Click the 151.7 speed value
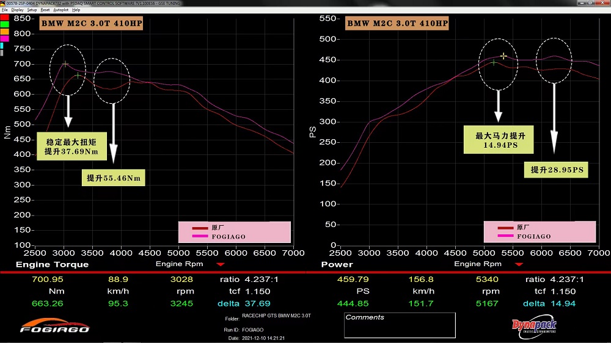The image size is (611, 343). (421, 303)
